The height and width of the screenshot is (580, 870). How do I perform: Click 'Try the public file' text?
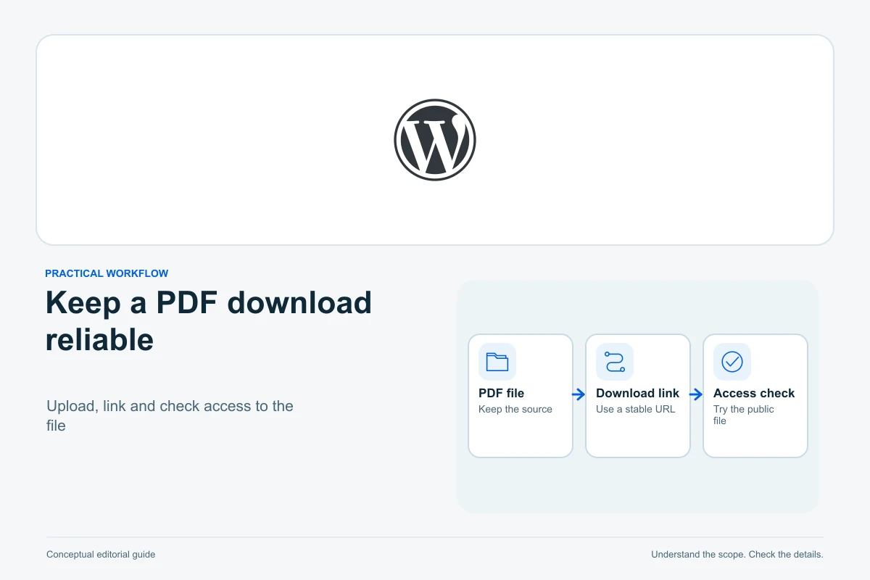(x=744, y=415)
